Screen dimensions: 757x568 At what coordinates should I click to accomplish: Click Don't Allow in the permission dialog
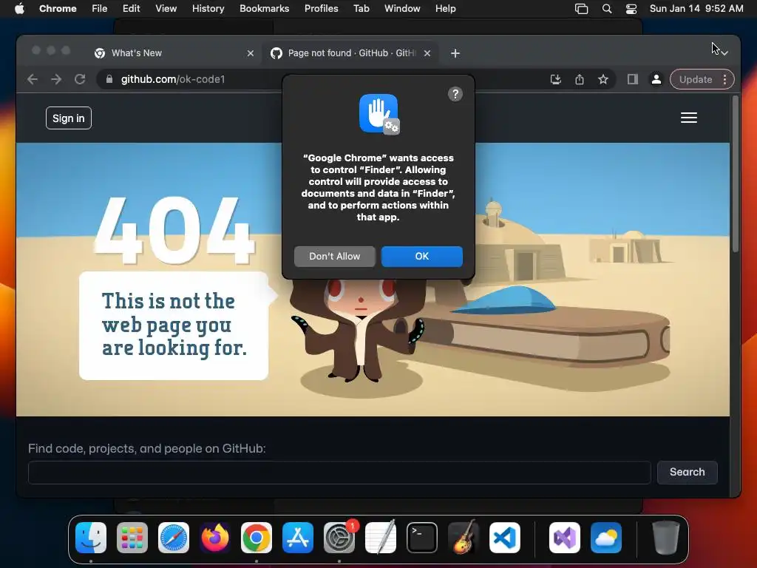click(335, 256)
